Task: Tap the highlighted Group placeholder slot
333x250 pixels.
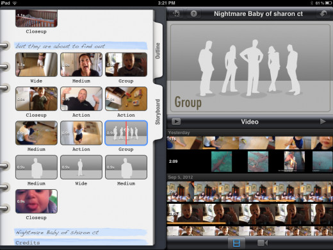Action: pyautogui.click(x=126, y=133)
